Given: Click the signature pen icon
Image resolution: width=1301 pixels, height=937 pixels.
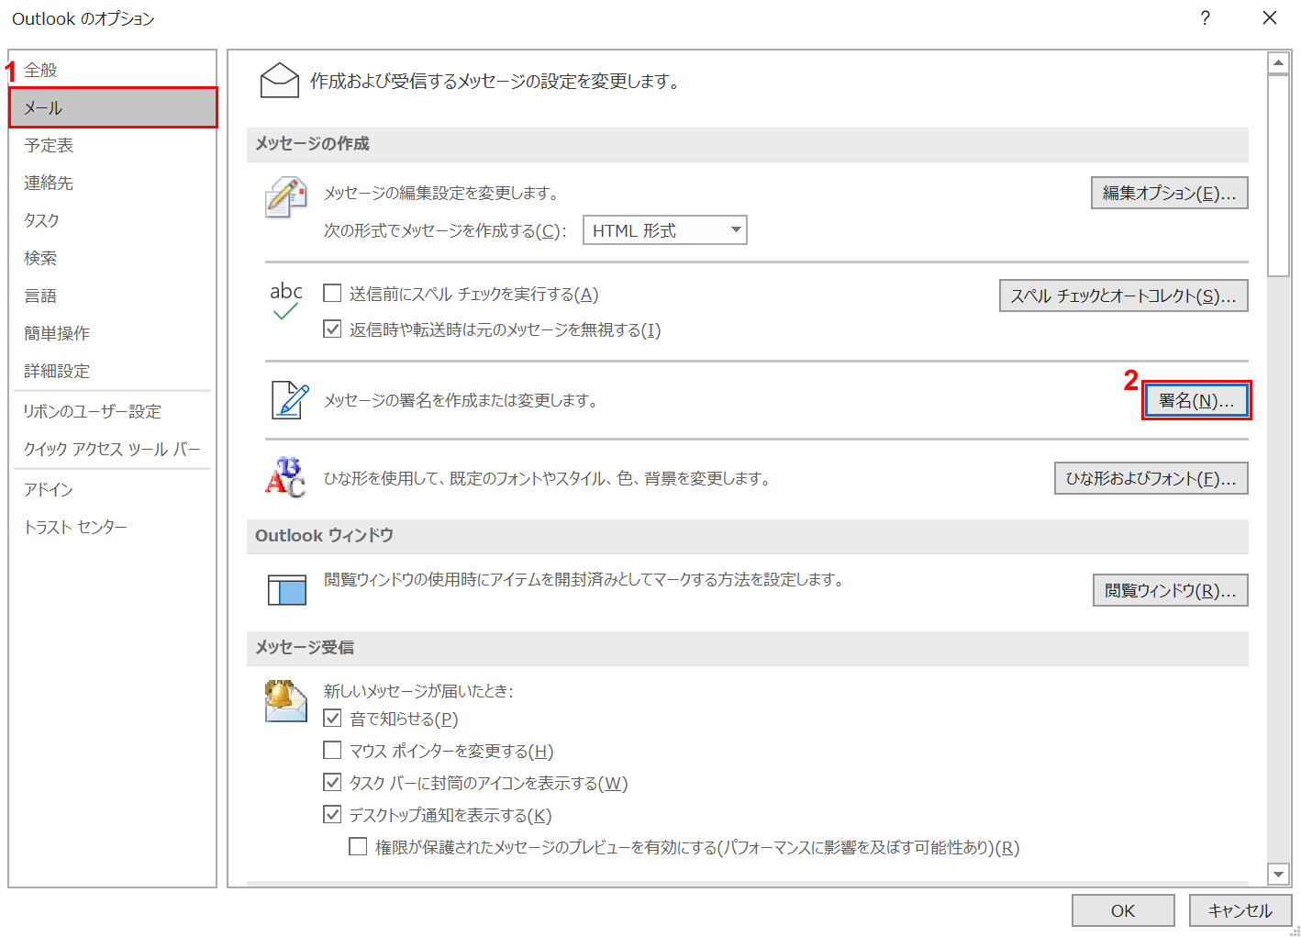Looking at the screenshot, I should [290, 400].
